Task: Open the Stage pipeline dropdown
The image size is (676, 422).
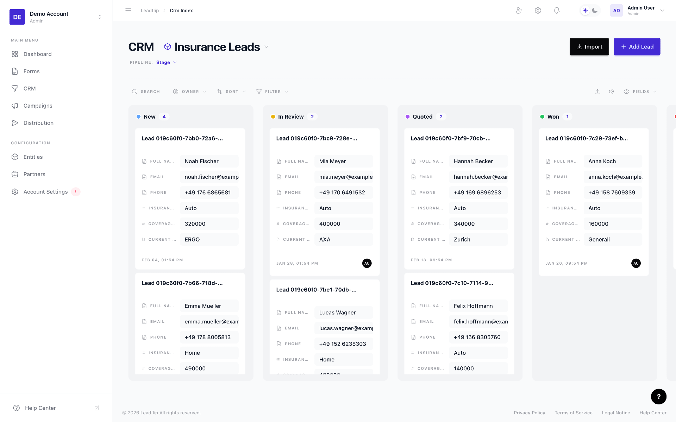Action: pos(166,62)
